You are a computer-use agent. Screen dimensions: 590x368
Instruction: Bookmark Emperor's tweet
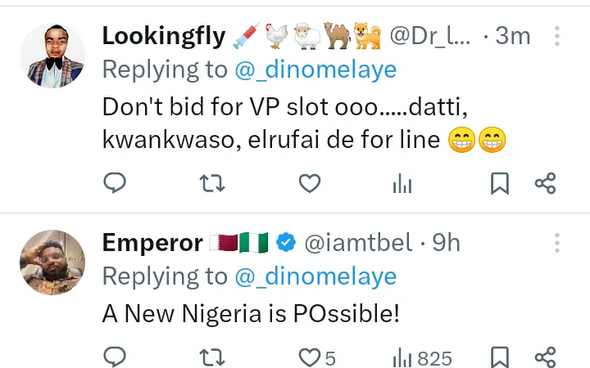pos(499,357)
